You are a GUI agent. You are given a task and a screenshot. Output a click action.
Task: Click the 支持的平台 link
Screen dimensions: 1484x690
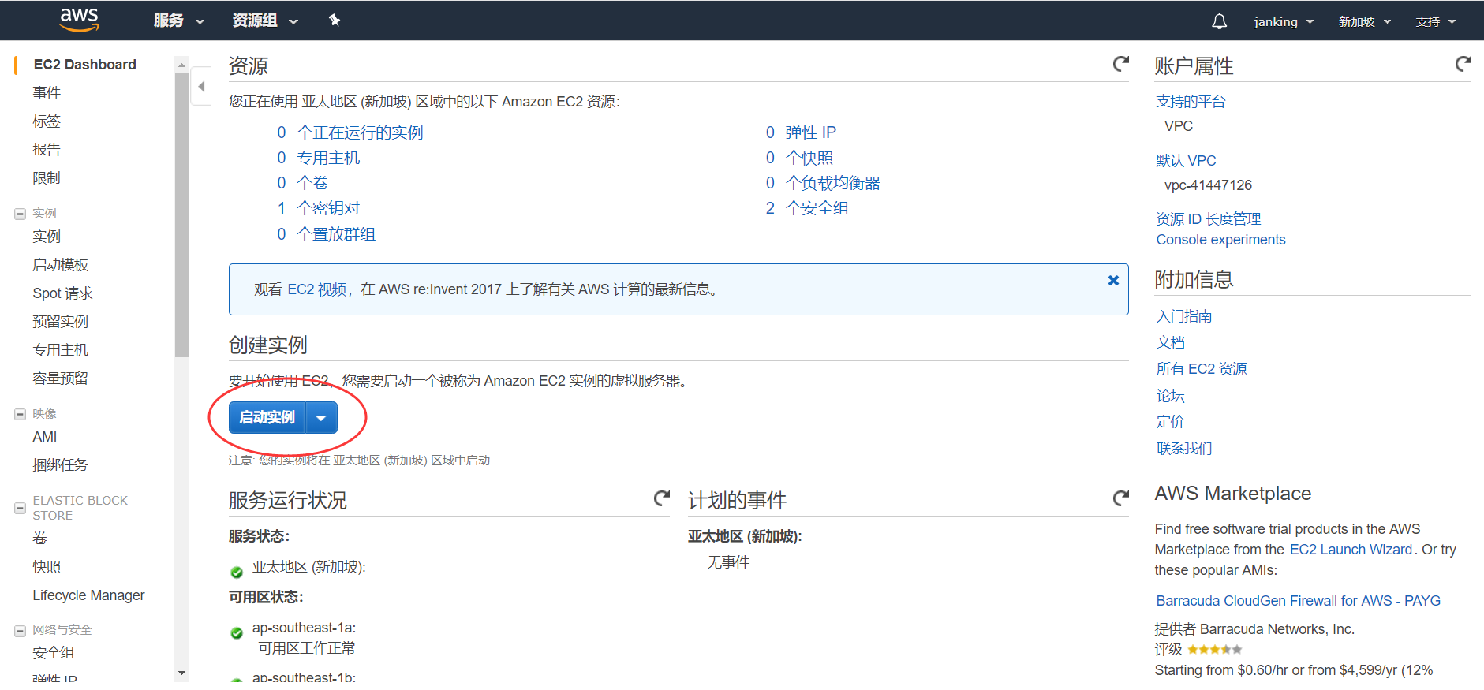(x=1191, y=102)
